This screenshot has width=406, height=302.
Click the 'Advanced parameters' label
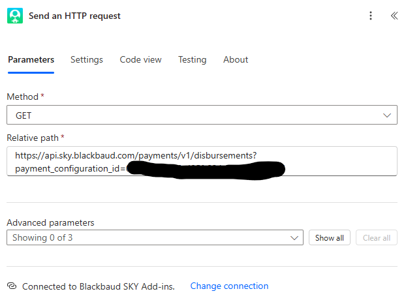click(50, 223)
